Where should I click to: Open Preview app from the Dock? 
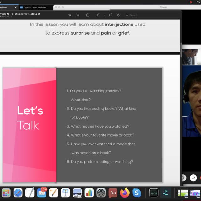point(77,193)
